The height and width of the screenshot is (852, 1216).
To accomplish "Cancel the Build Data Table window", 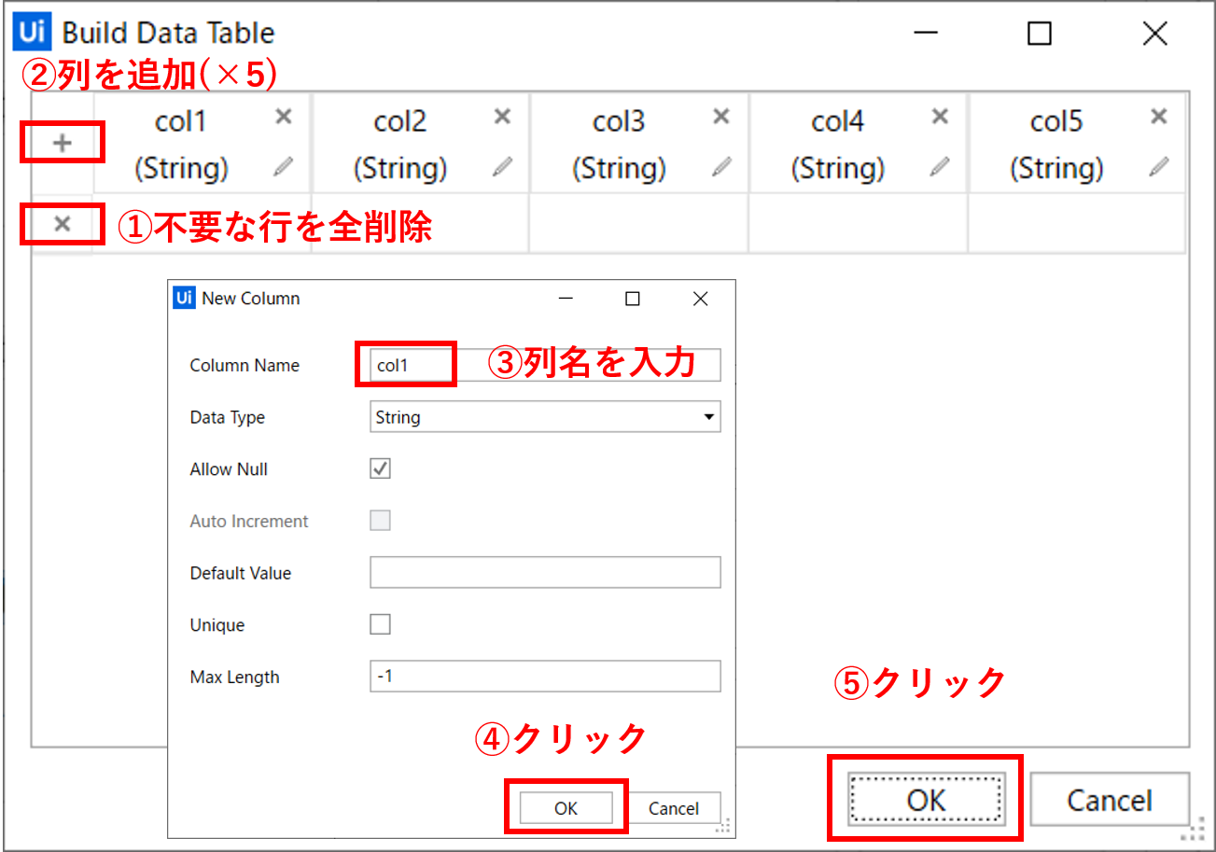I will click(x=1109, y=800).
